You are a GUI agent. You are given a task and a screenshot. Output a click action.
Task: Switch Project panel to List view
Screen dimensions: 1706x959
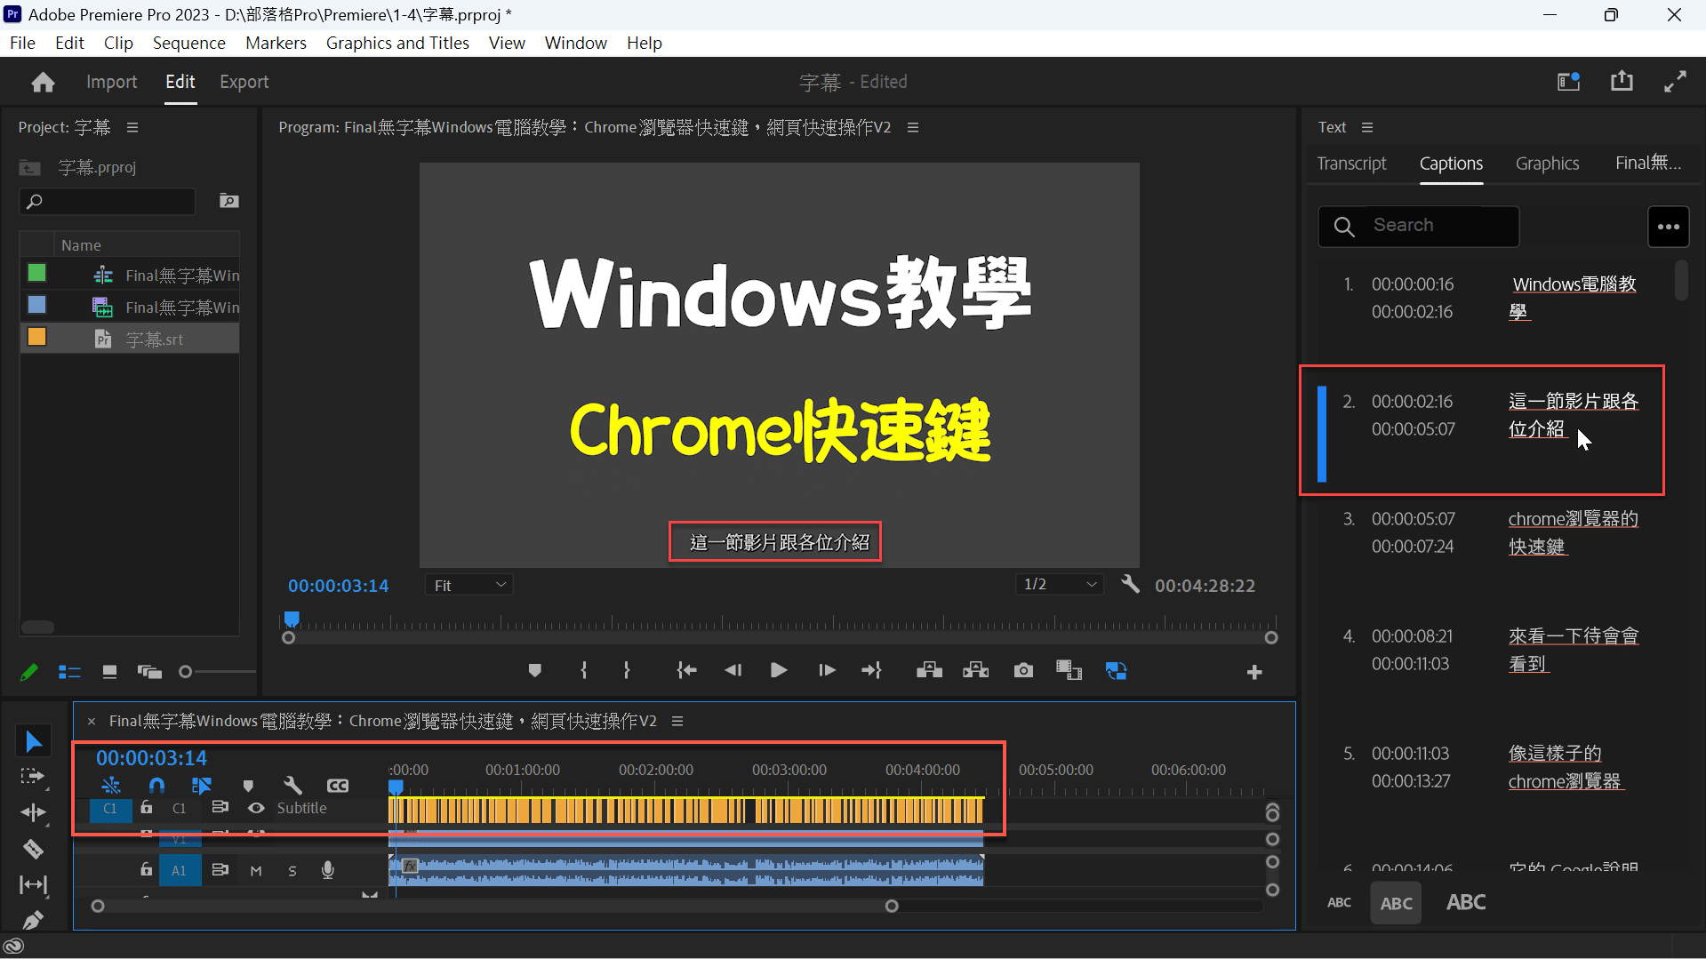click(x=69, y=673)
